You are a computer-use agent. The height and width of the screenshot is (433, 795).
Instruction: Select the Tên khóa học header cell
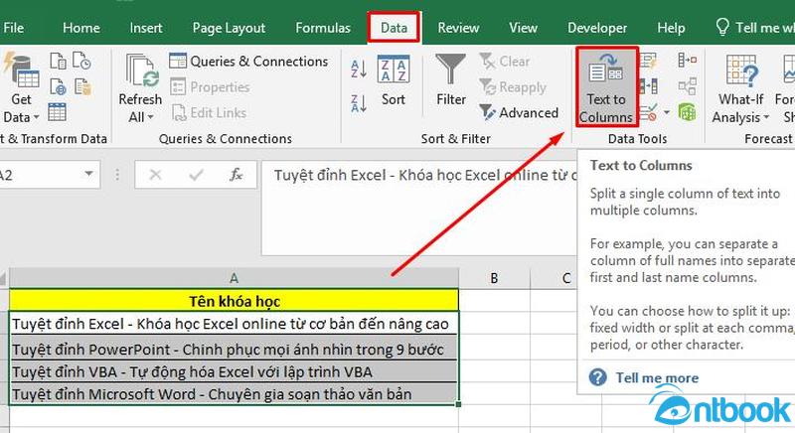[x=234, y=301]
